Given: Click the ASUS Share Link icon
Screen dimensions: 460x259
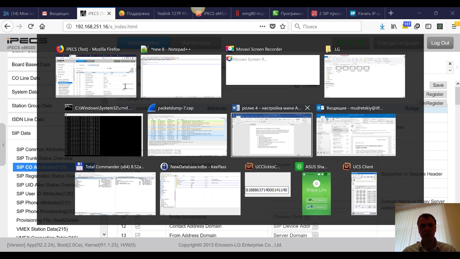Looking at the screenshot, I should pos(299,167).
